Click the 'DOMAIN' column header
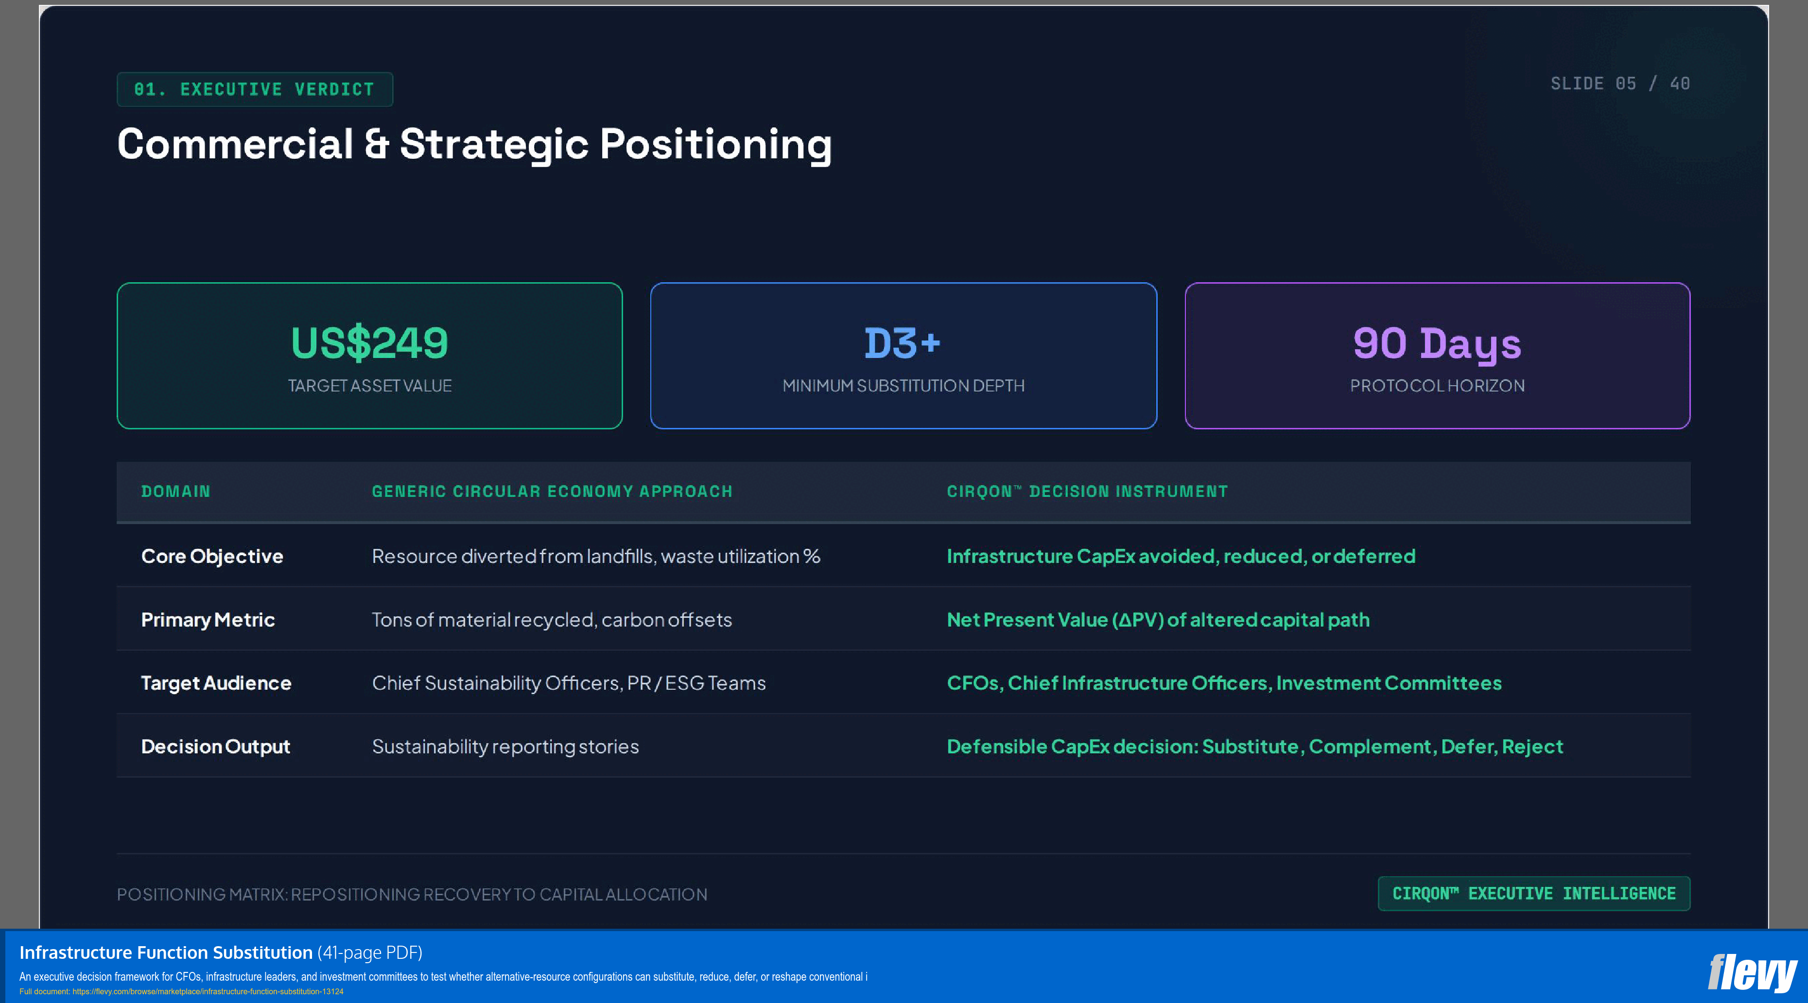Screen dimensions: 1808x1003 175,491
